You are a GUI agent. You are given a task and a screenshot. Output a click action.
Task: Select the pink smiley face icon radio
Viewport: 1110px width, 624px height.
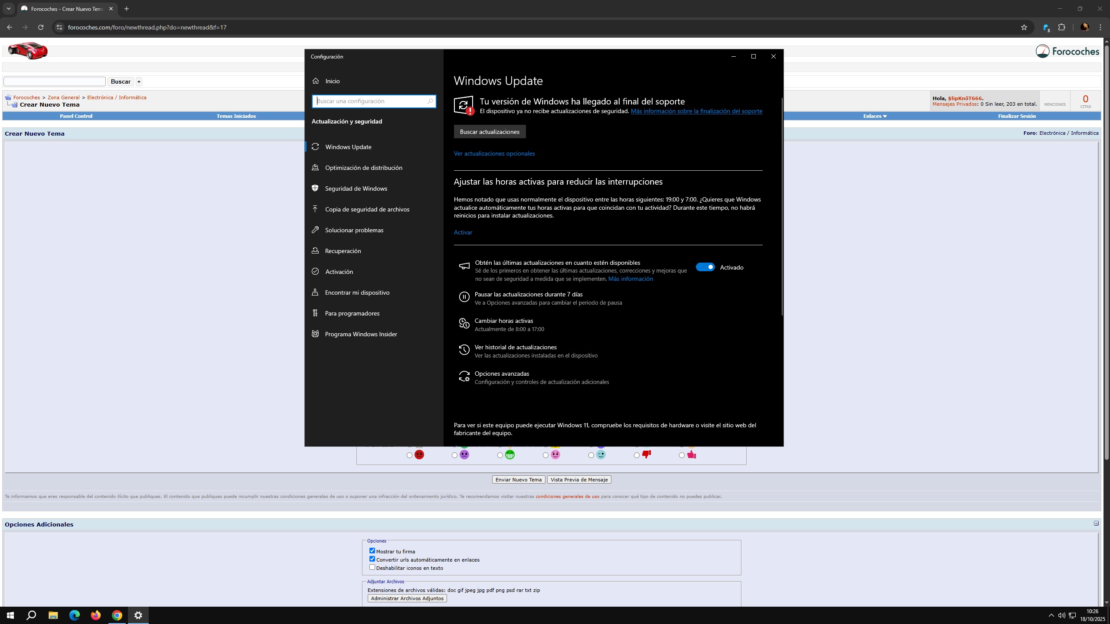545,455
